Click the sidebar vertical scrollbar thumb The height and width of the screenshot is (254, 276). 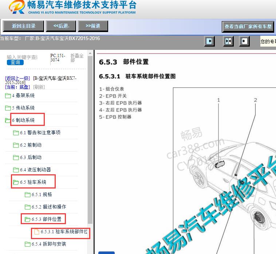[x=90, y=140]
